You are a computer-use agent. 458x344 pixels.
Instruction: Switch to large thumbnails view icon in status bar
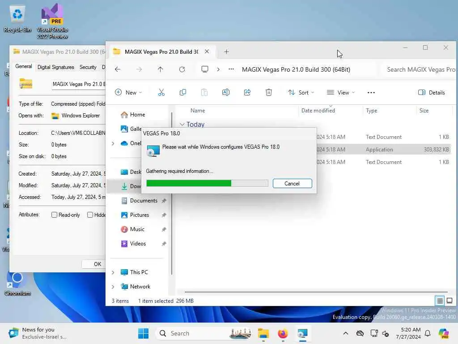(x=450, y=301)
